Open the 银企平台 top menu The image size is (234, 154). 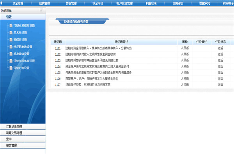click(x=98, y=3)
